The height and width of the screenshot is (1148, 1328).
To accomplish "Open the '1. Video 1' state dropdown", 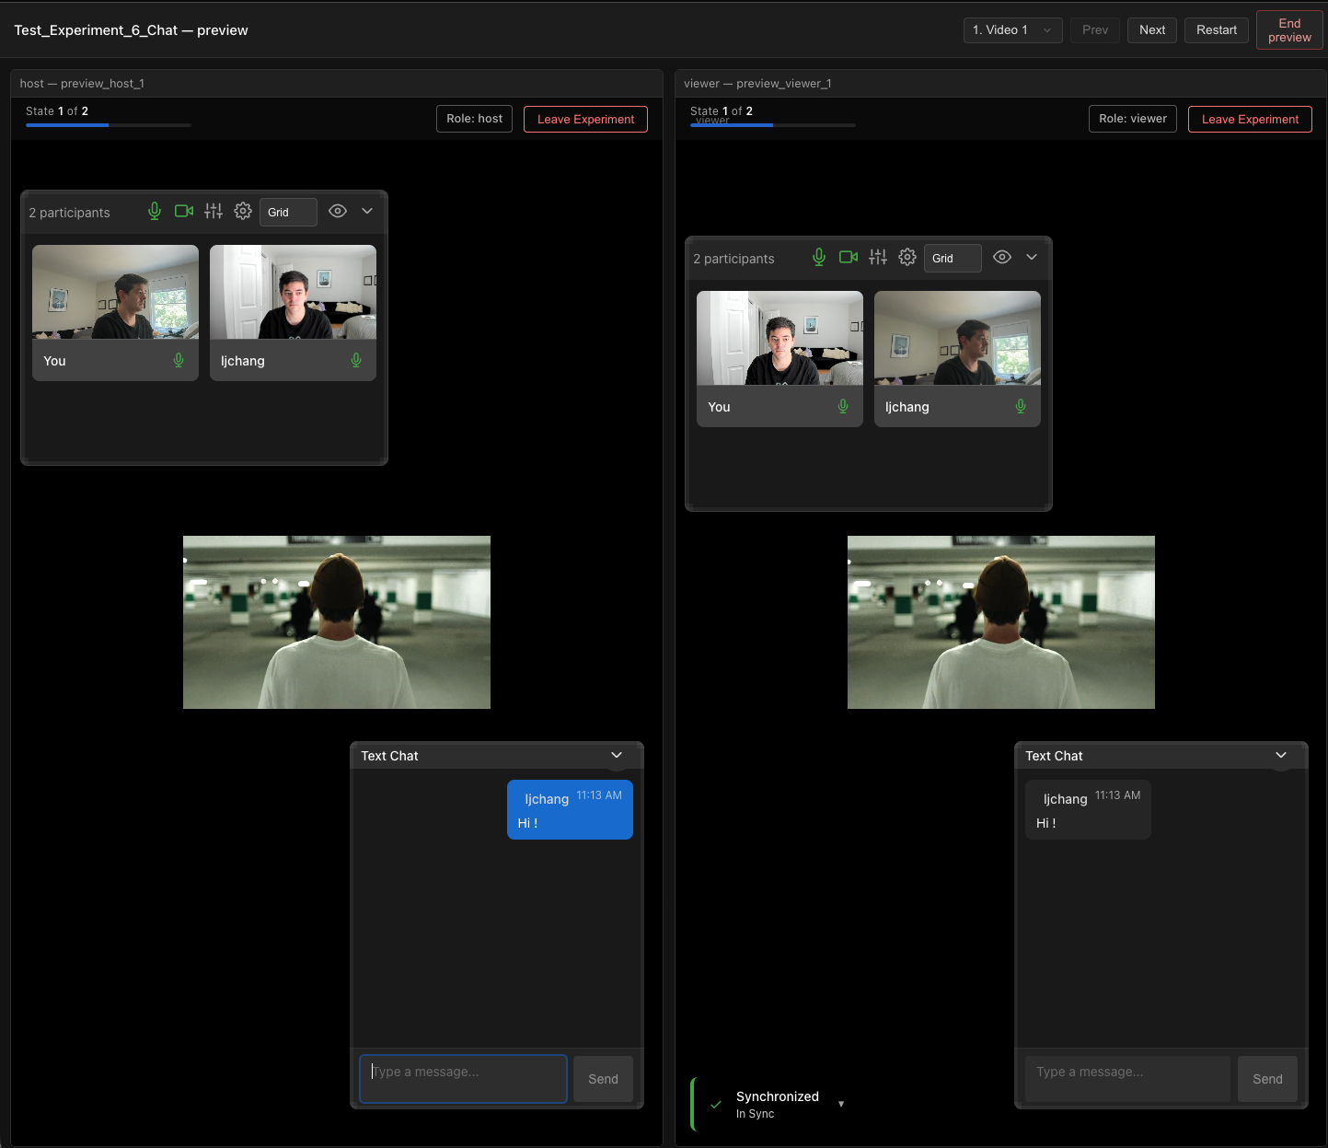I will point(1012,30).
